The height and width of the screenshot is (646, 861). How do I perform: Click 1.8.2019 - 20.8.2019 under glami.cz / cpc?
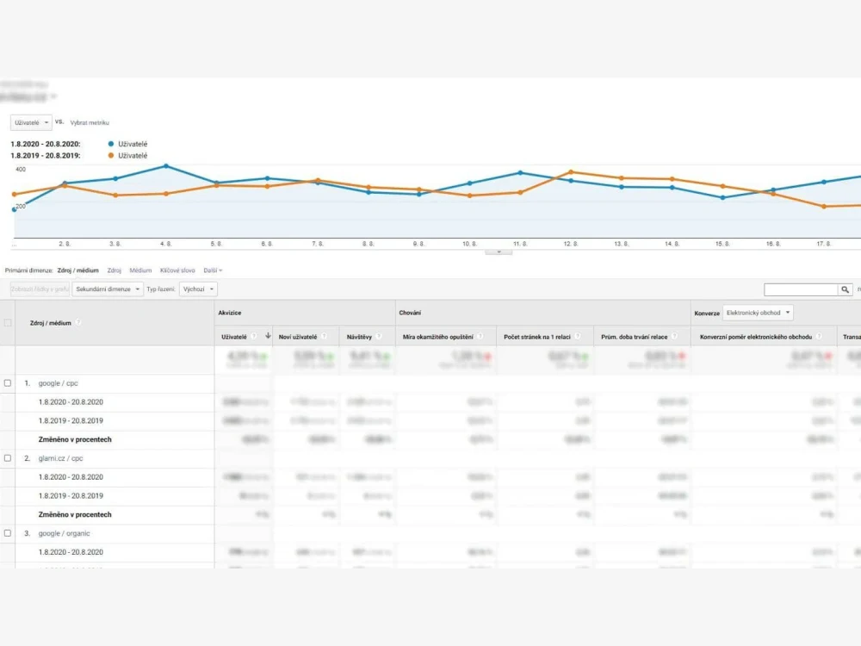tap(71, 496)
